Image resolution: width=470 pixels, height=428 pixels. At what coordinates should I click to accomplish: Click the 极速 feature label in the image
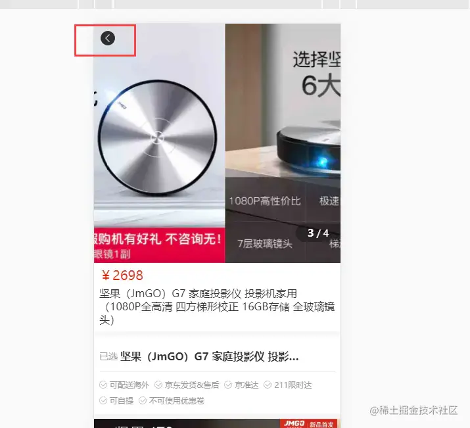click(x=329, y=201)
